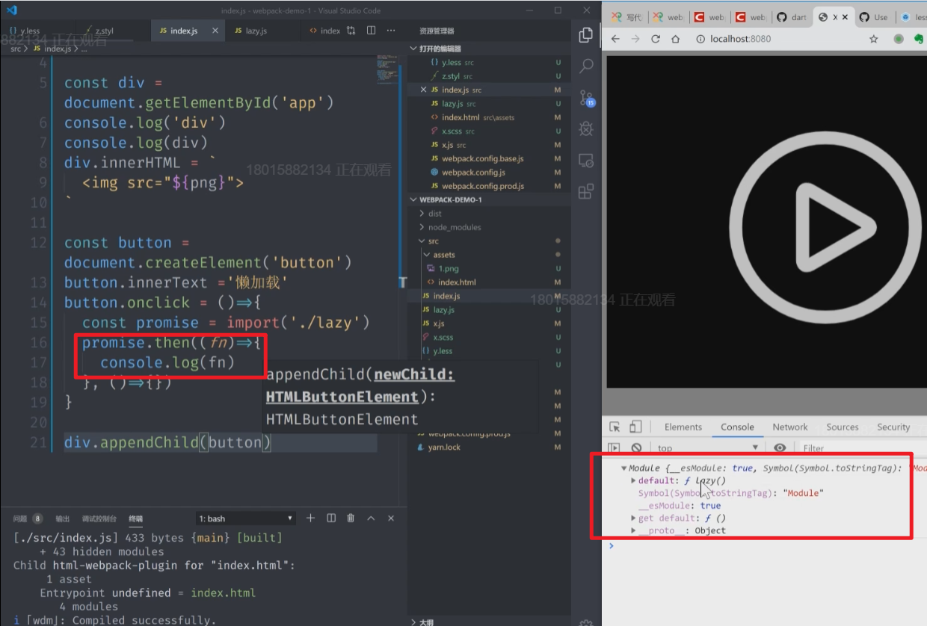This screenshot has height=626, width=927.
Task: Open the editor's more actions ellipsis menu
Action: (391, 31)
